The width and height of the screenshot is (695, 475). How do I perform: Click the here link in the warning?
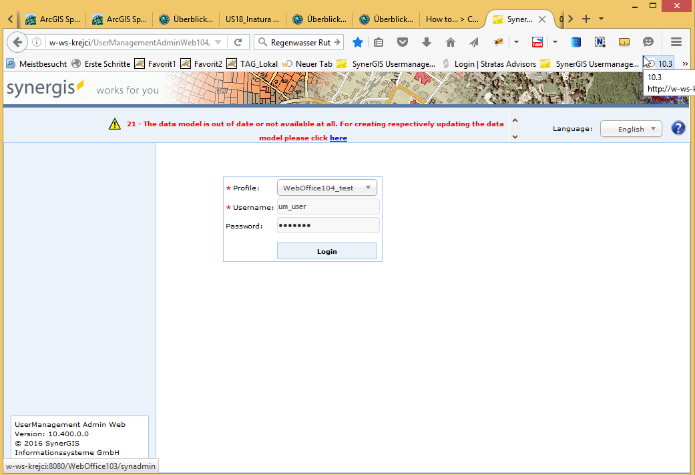tap(338, 138)
